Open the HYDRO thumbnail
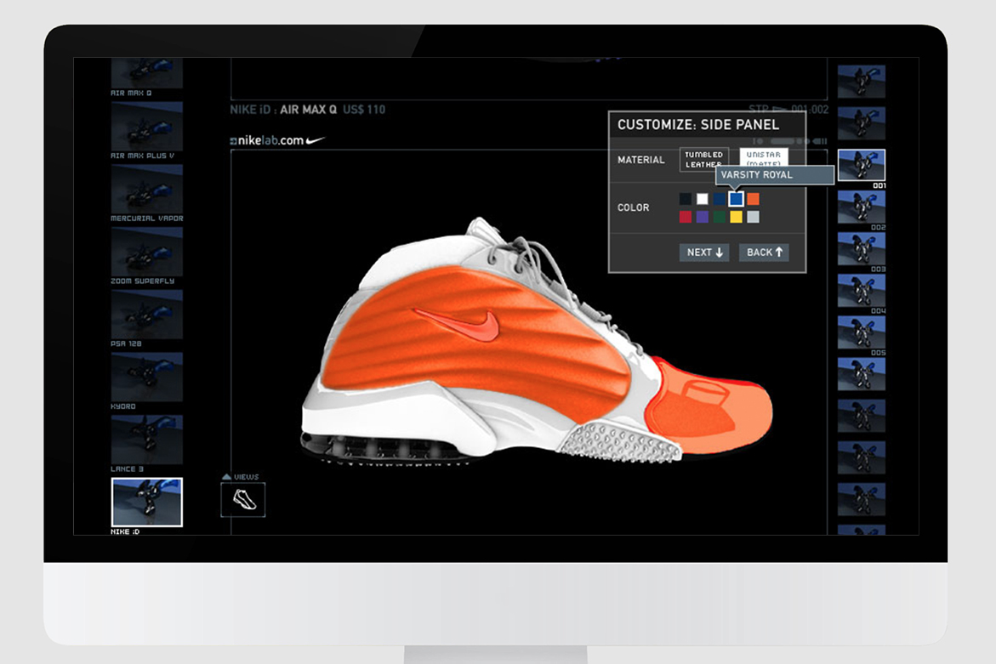 click(x=147, y=377)
